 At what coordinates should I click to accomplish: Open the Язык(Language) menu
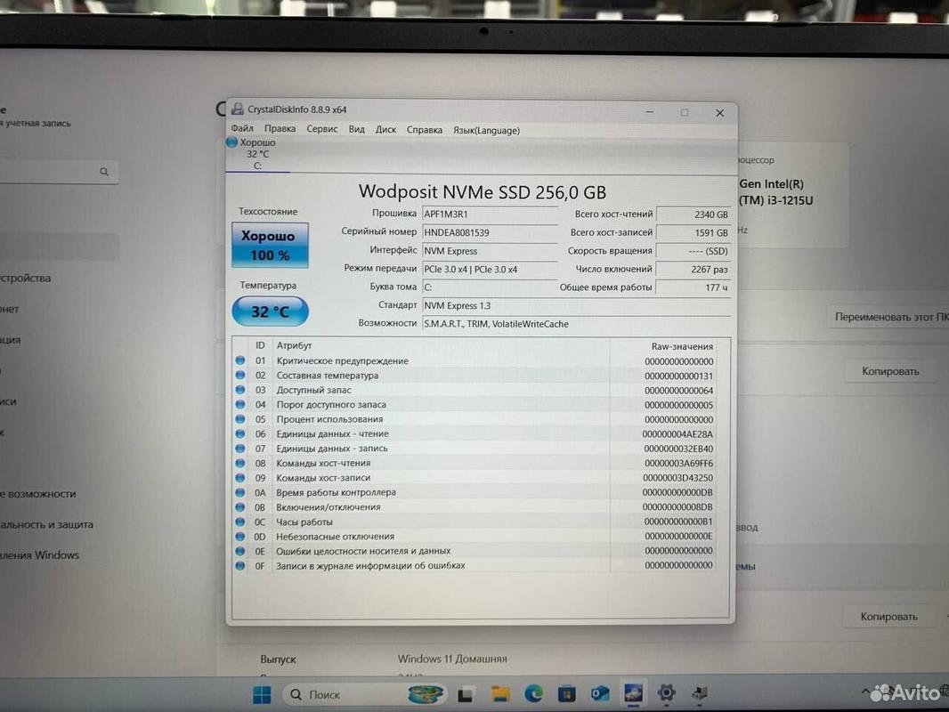pos(487,131)
